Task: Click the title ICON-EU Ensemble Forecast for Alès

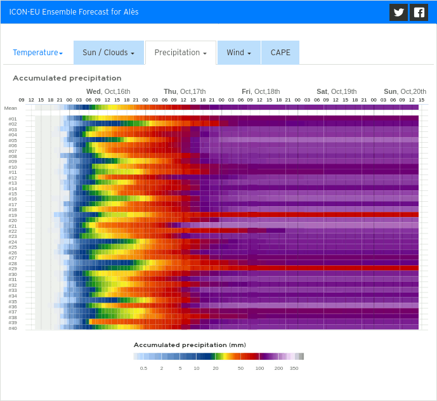Action: [74, 12]
